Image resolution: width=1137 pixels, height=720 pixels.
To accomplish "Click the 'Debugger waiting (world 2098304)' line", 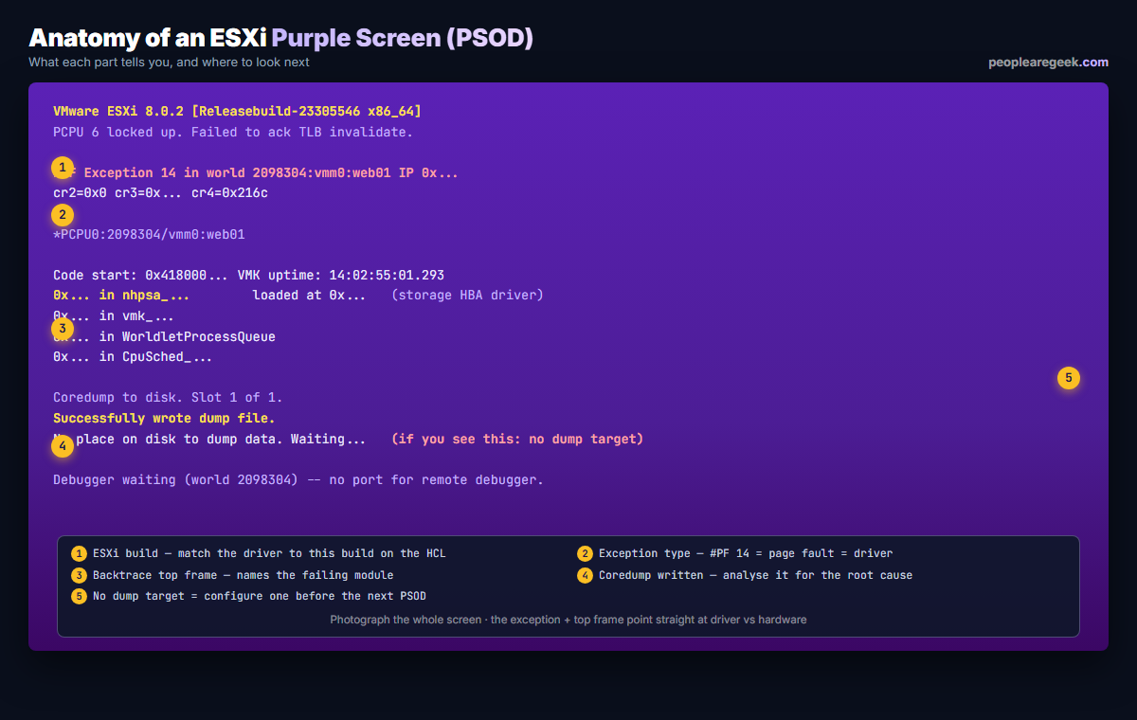I will (298, 480).
